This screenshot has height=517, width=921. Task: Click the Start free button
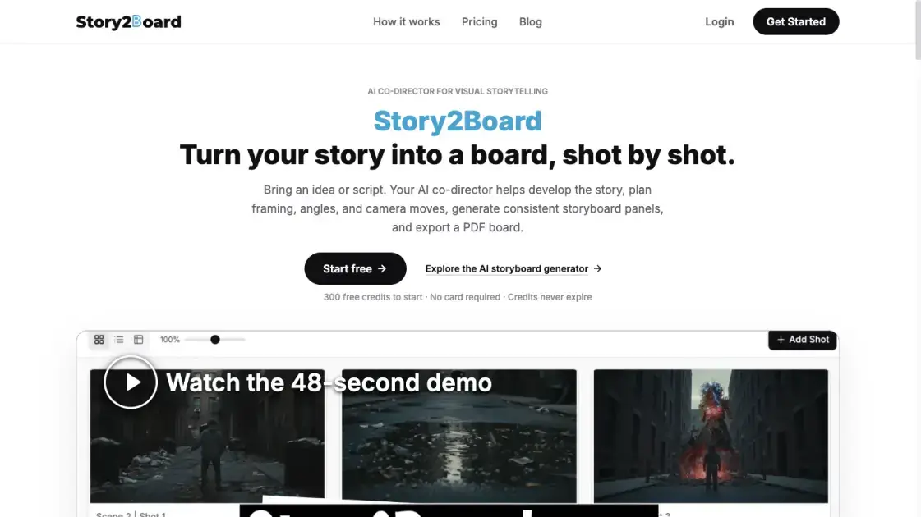[356, 269]
